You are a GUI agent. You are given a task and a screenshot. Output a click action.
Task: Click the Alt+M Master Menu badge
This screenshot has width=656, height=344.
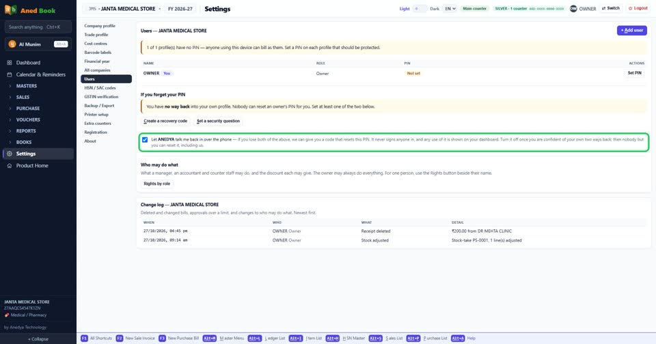pos(210,338)
